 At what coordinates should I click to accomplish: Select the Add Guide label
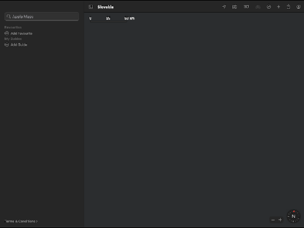point(19,44)
